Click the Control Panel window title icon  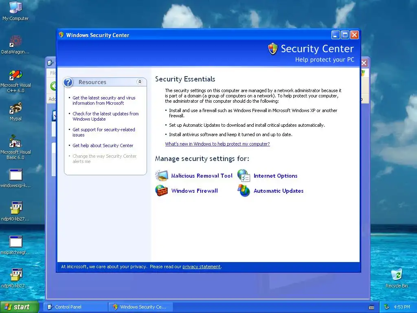tap(50, 63)
